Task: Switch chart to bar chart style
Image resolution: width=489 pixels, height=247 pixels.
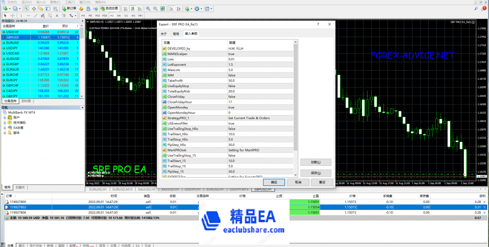Action: tap(126, 9)
